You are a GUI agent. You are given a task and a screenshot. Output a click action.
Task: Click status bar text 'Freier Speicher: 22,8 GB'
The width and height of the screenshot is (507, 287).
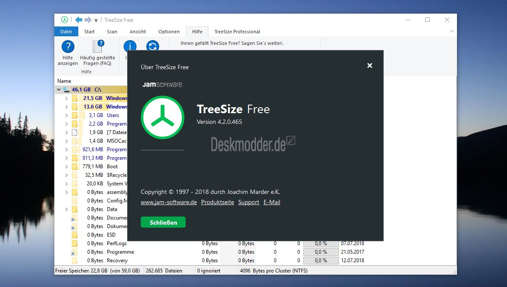81,270
